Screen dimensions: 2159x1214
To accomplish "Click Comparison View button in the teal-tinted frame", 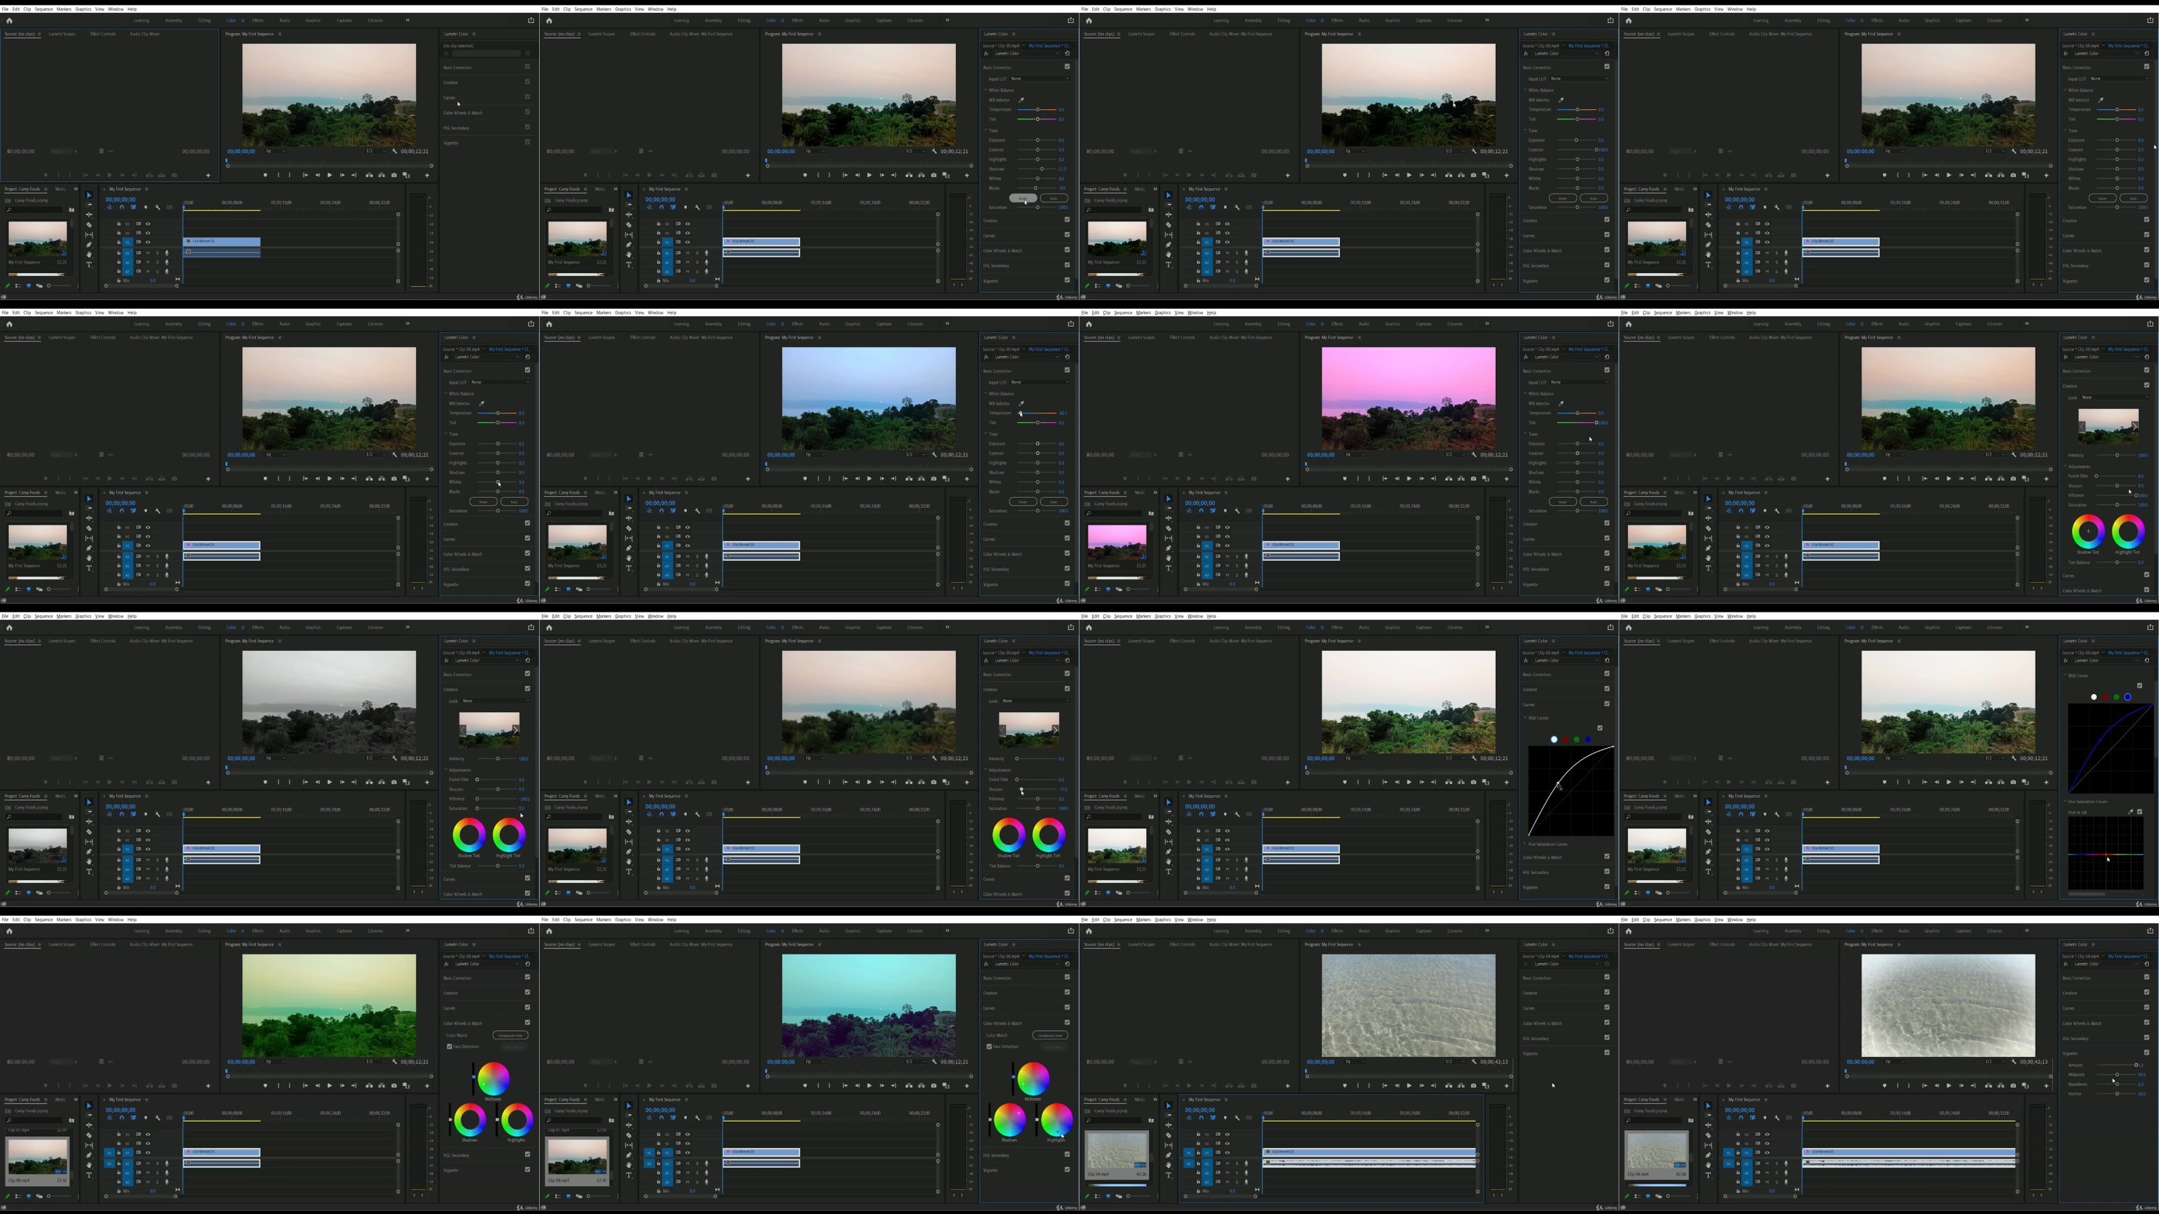I will point(1050,1035).
